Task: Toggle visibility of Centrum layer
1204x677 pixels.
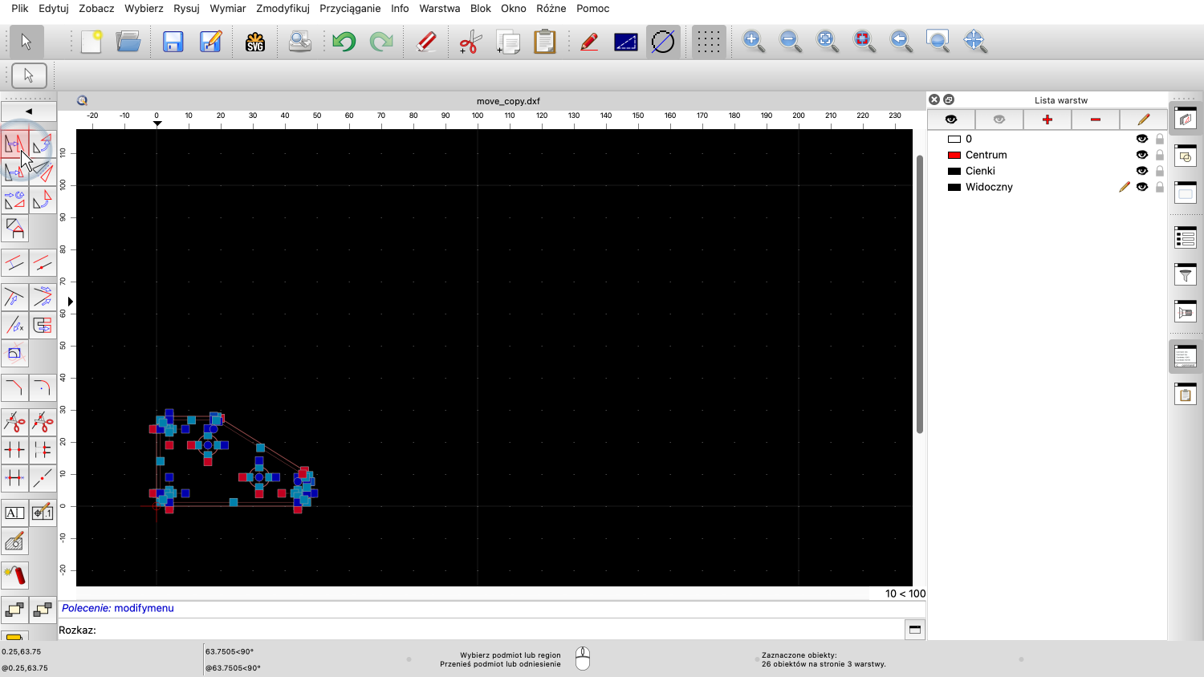Action: click(x=1141, y=155)
